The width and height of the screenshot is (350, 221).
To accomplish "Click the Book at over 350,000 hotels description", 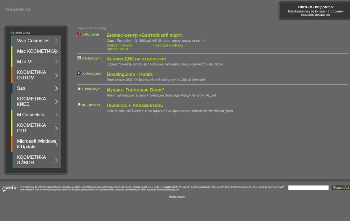I will [156, 80].
